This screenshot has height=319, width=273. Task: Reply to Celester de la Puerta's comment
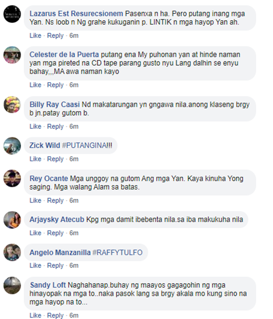[x=55, y=85]
